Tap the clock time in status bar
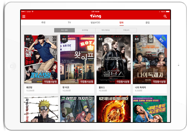Image resolution: width=187 pixels, height=131 pixels. [96, 12]
